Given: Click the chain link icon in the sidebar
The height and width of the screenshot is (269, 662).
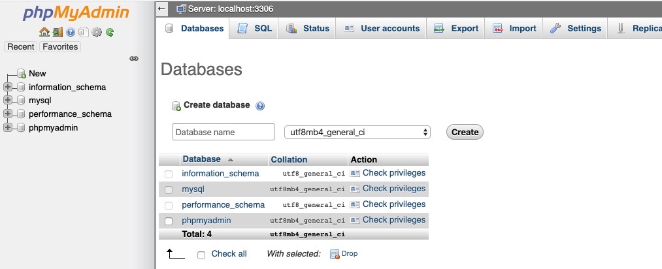Looking at the screenshot, I should click(134, 59).
